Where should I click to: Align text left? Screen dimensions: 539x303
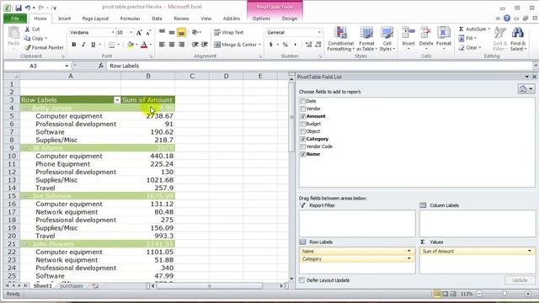(162, 45)
